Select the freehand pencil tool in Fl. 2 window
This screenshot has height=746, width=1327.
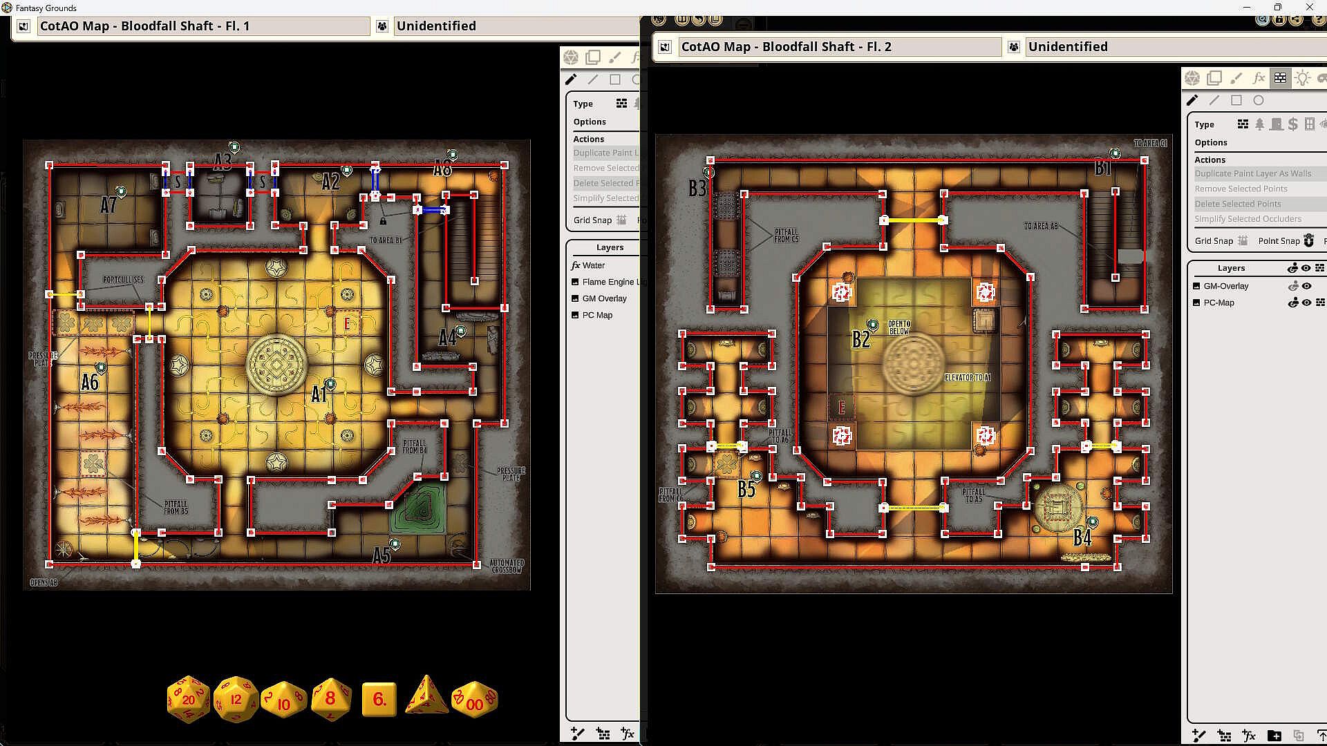point(1192,100)
